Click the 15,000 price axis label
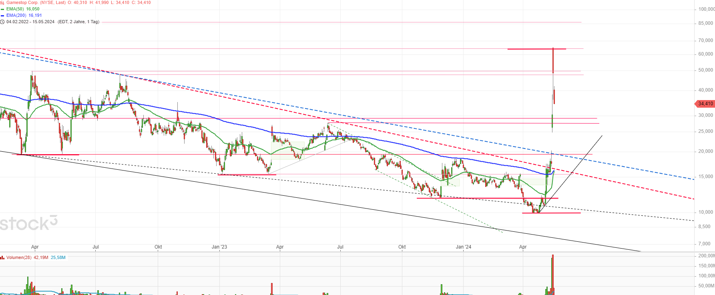The width and height of the screenshot is (715, 295). pos(705,177)
